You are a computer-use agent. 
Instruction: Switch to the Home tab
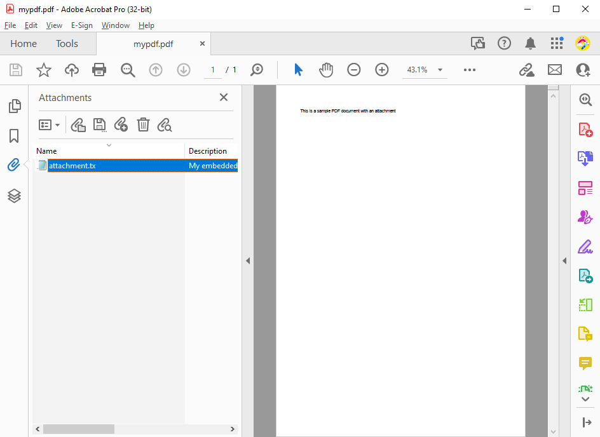click(x=24, y=43)
